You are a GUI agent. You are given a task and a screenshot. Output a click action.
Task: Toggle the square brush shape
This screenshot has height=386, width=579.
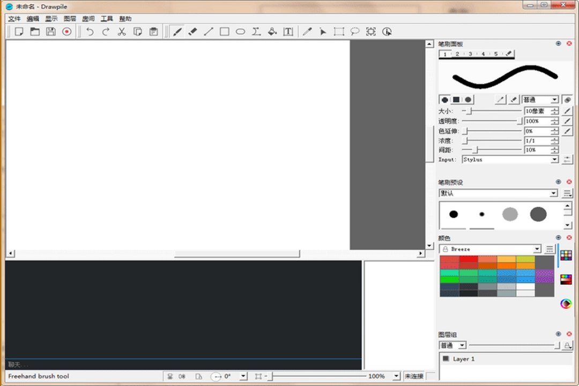pos(456,99)
